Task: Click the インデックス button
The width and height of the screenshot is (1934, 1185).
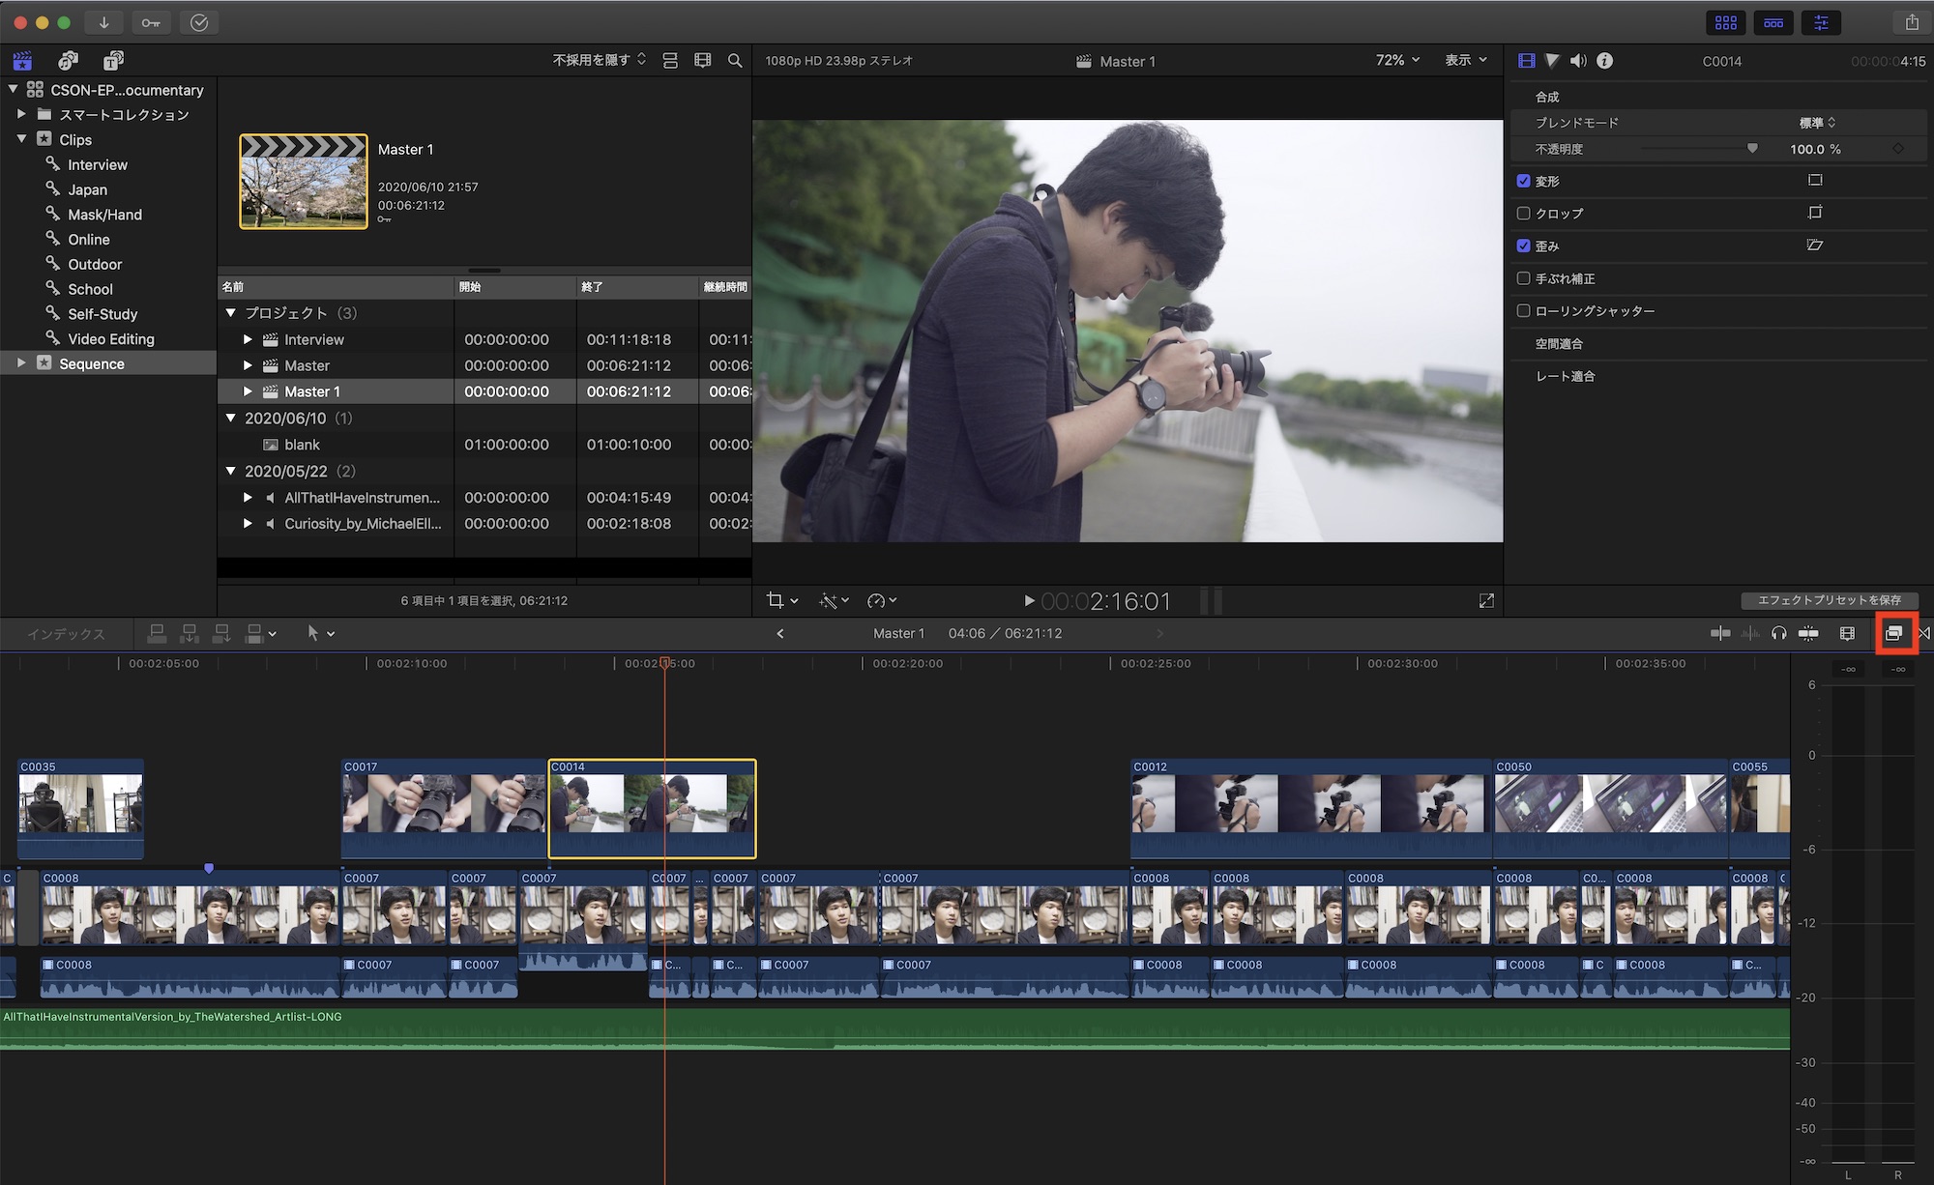Action: pos(66,634)
